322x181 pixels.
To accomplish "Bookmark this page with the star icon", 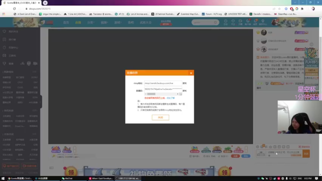I will click(279, 9).
